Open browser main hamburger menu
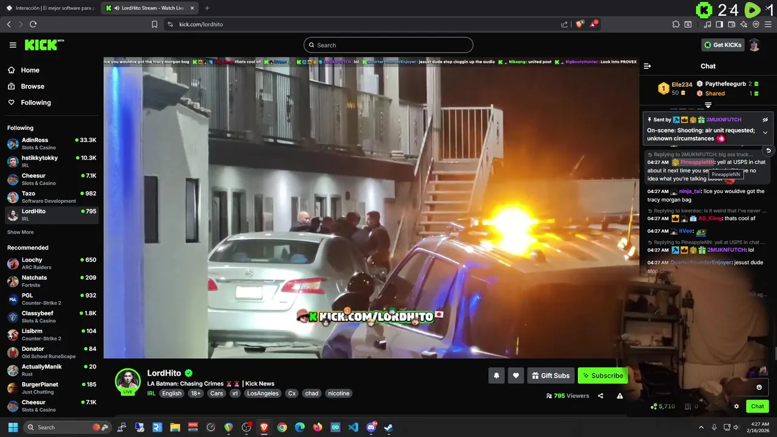Viewport: 777px width, 437px height. pyautogui.click(x=768, y=24)
